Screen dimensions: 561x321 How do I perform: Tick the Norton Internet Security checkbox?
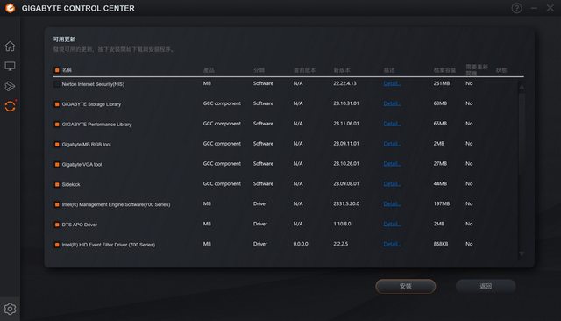[x=56, y=84]
